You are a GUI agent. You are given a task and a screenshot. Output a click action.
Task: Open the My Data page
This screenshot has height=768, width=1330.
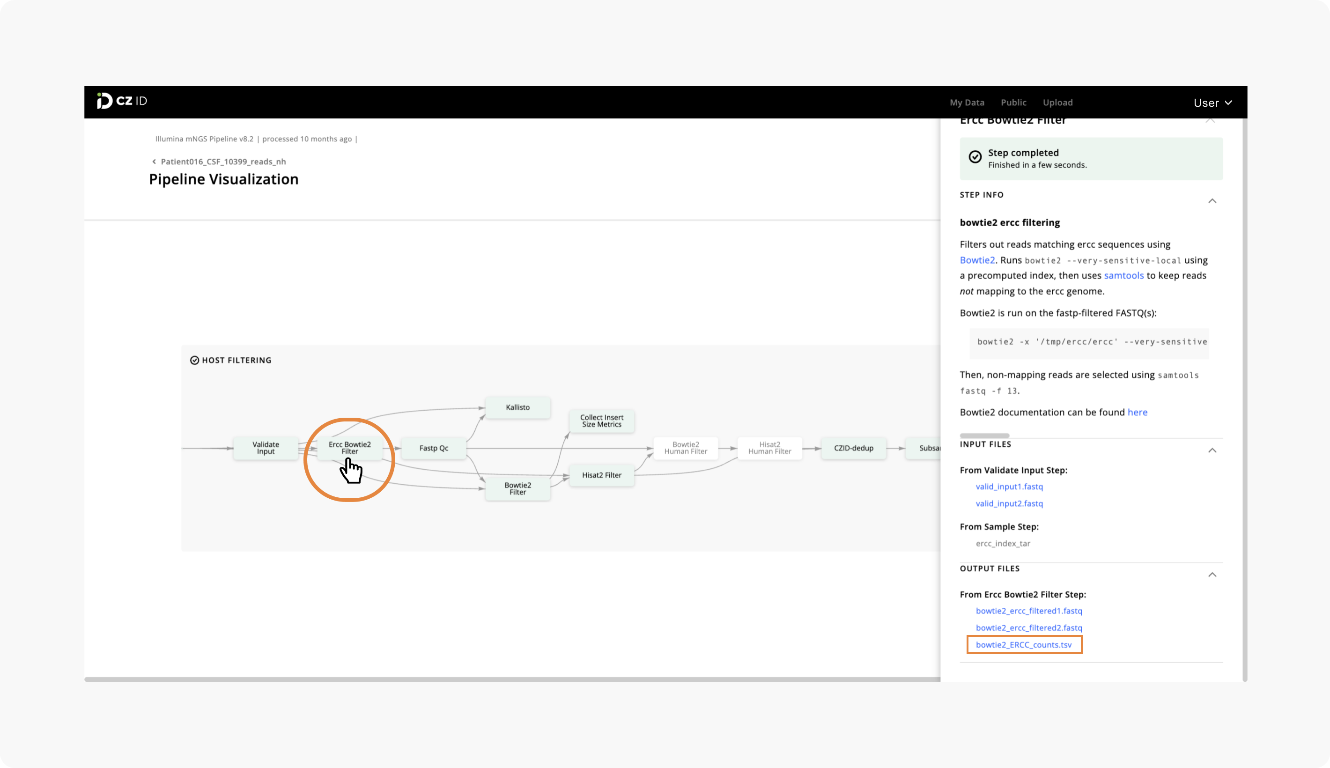(967, 103)
